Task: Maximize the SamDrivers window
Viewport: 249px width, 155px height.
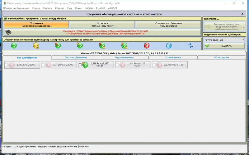Action: [234, 3]
